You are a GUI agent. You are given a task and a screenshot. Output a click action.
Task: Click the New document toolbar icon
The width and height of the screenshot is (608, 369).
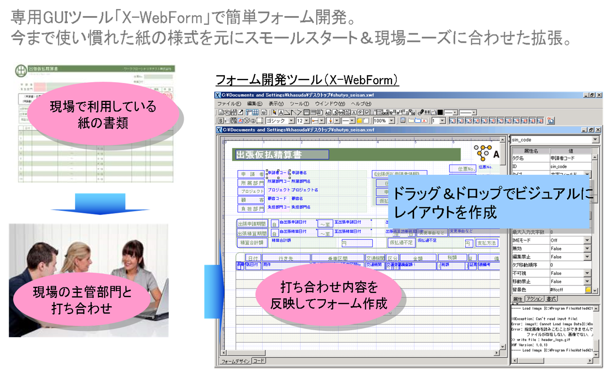coord(221,113)
